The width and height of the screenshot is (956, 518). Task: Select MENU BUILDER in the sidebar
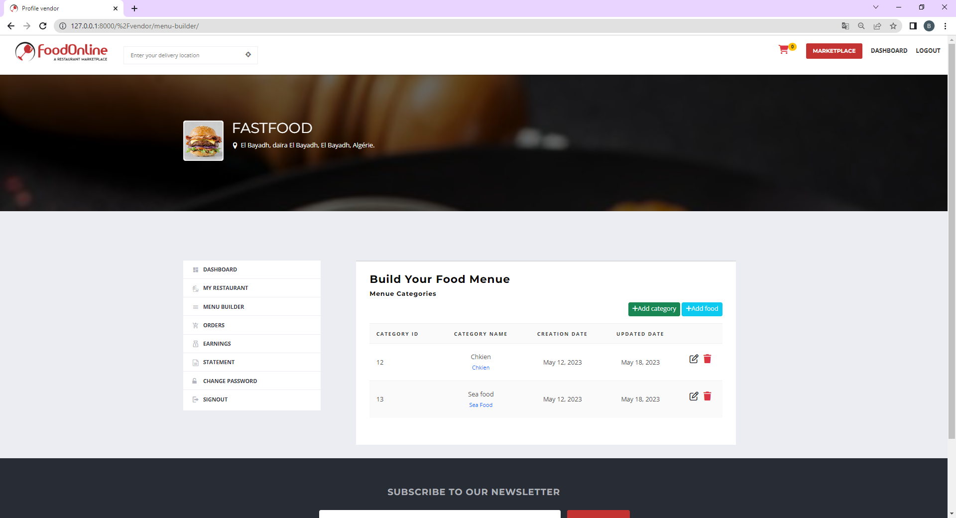click(224, 307)
